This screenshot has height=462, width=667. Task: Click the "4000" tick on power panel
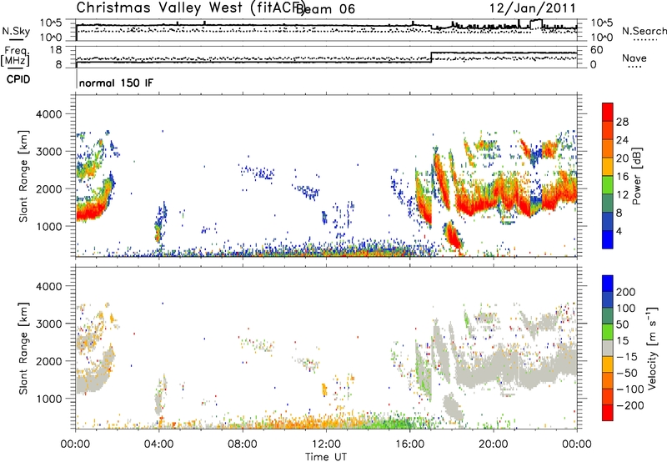click(x=48, y=114)
